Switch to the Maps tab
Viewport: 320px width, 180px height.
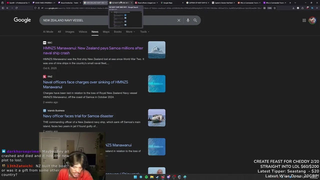coord(106,32)
